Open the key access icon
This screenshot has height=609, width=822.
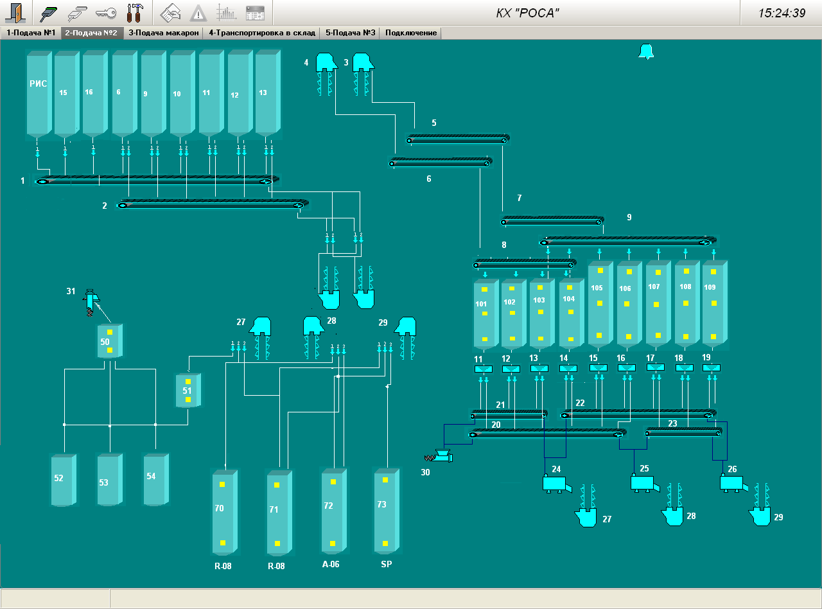tap(106, 13)
